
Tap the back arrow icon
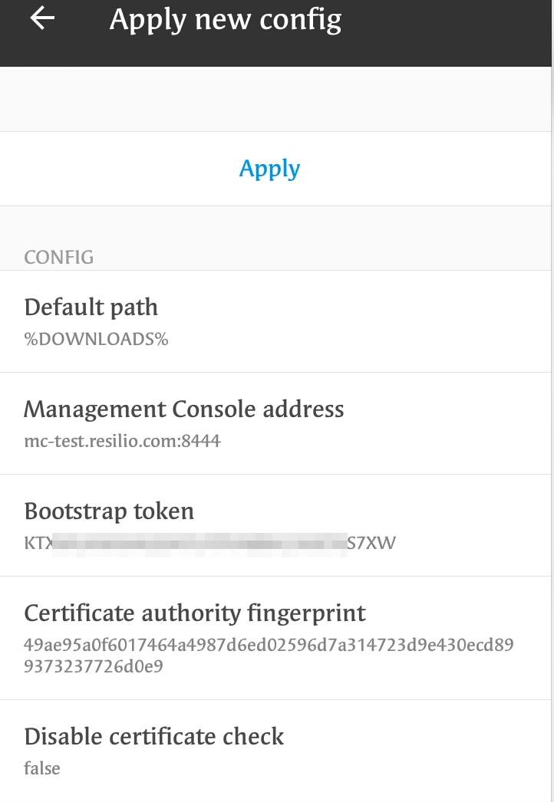[42, 19]
